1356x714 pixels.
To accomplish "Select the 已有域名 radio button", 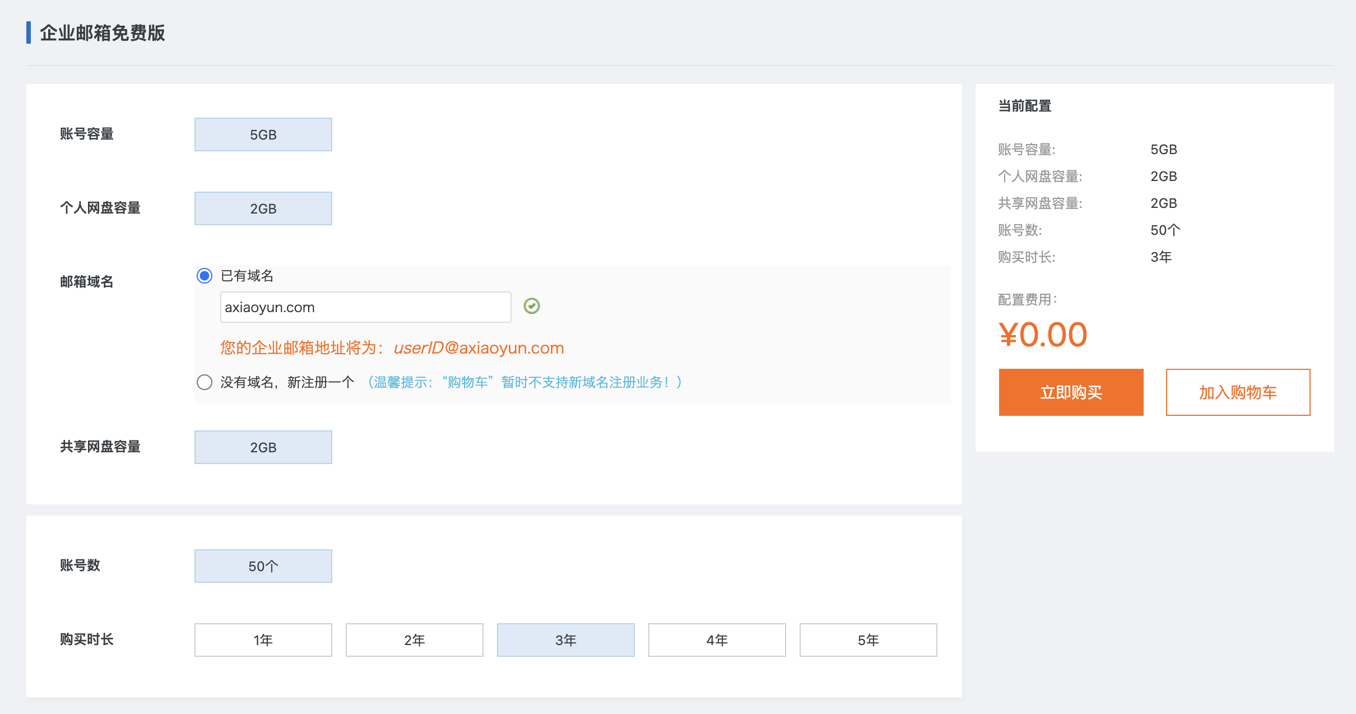I will pyautogui.click(x=205, y=276).
